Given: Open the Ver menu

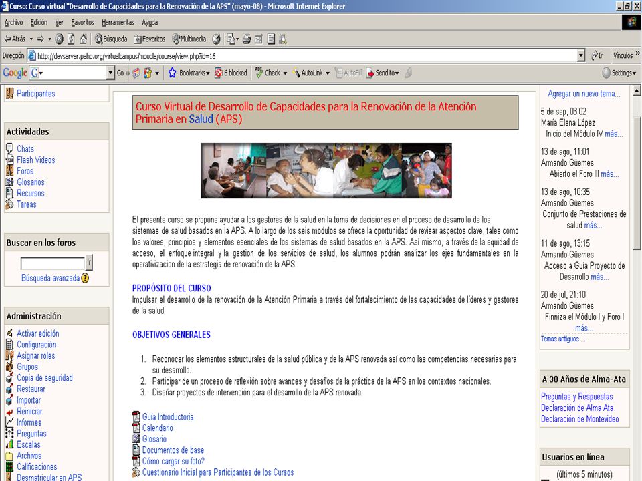Looking at the screenshot, I should [x=60, y=23].
